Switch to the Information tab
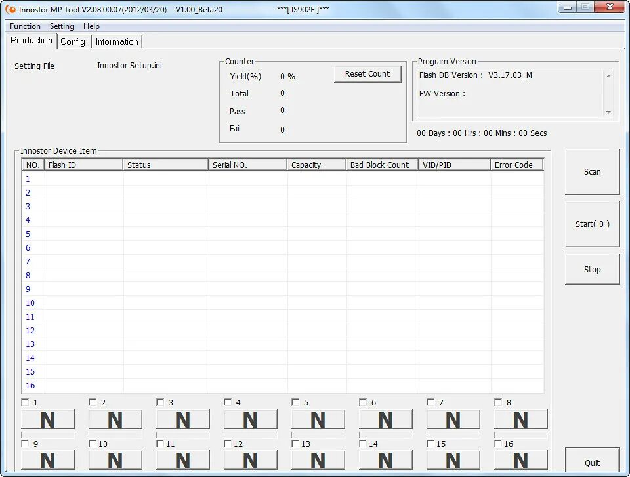This screenshot has width=630, height=477. click(x=117, y=41)
